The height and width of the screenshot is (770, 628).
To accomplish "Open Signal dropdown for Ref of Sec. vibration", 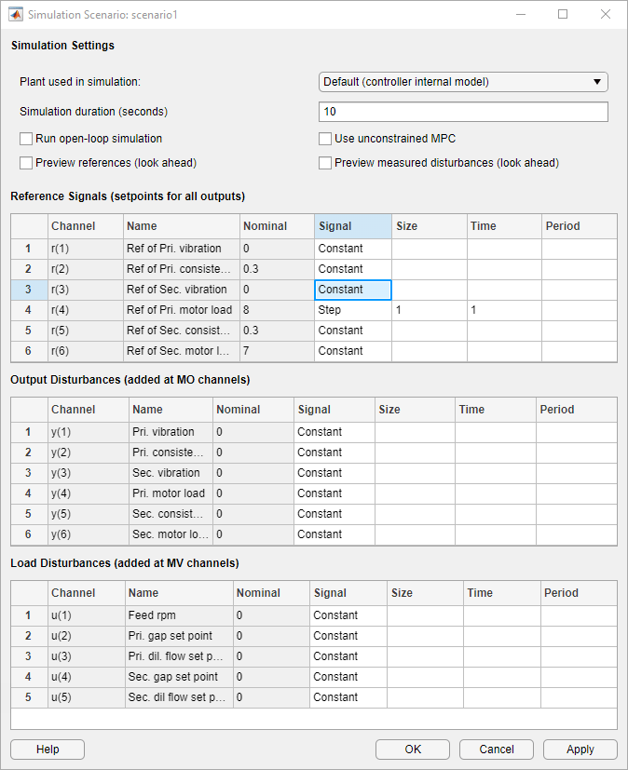I will coord(353,290).
